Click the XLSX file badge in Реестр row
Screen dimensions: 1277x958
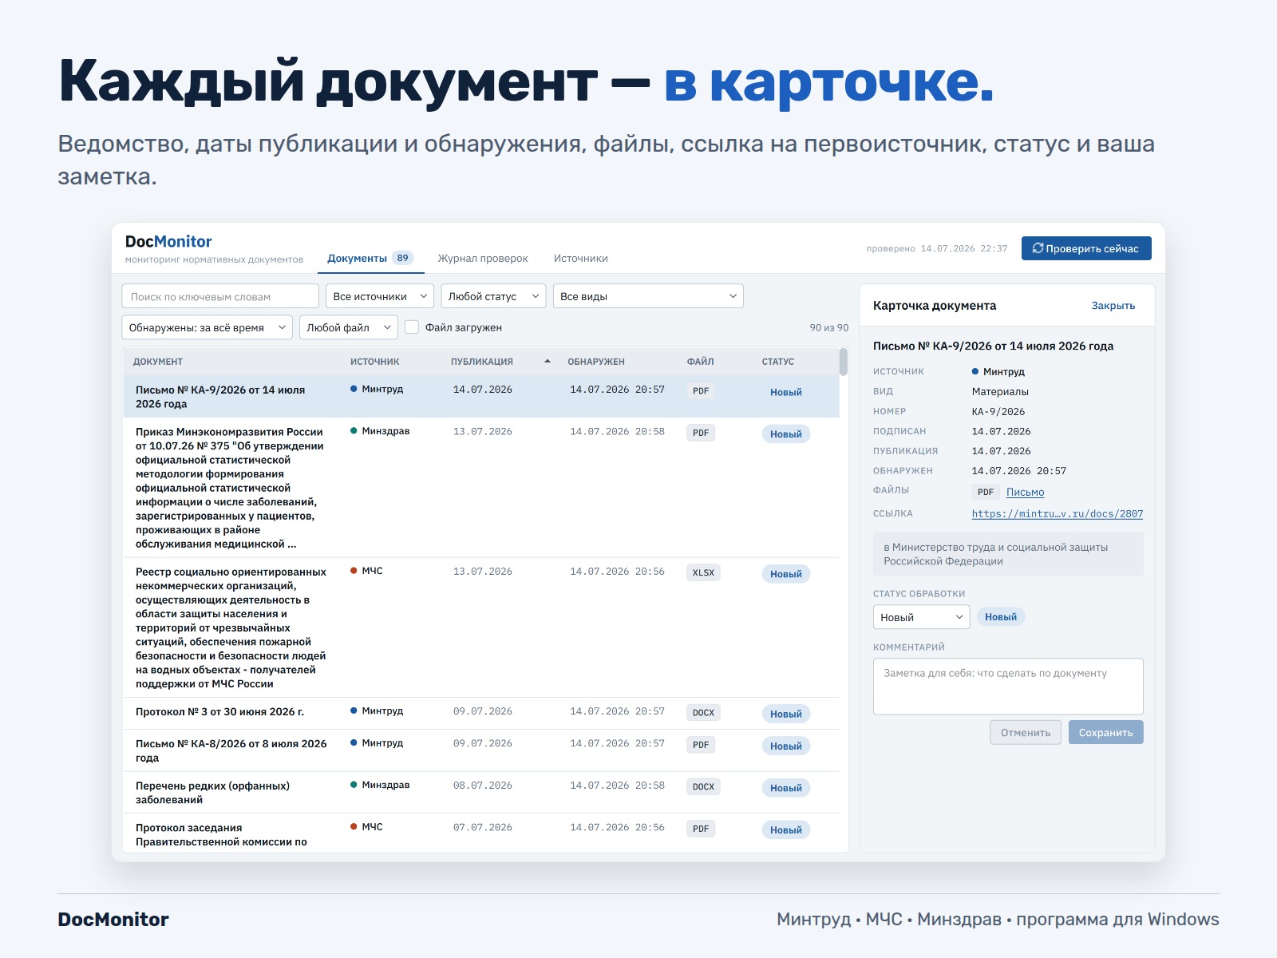point(703,572)
